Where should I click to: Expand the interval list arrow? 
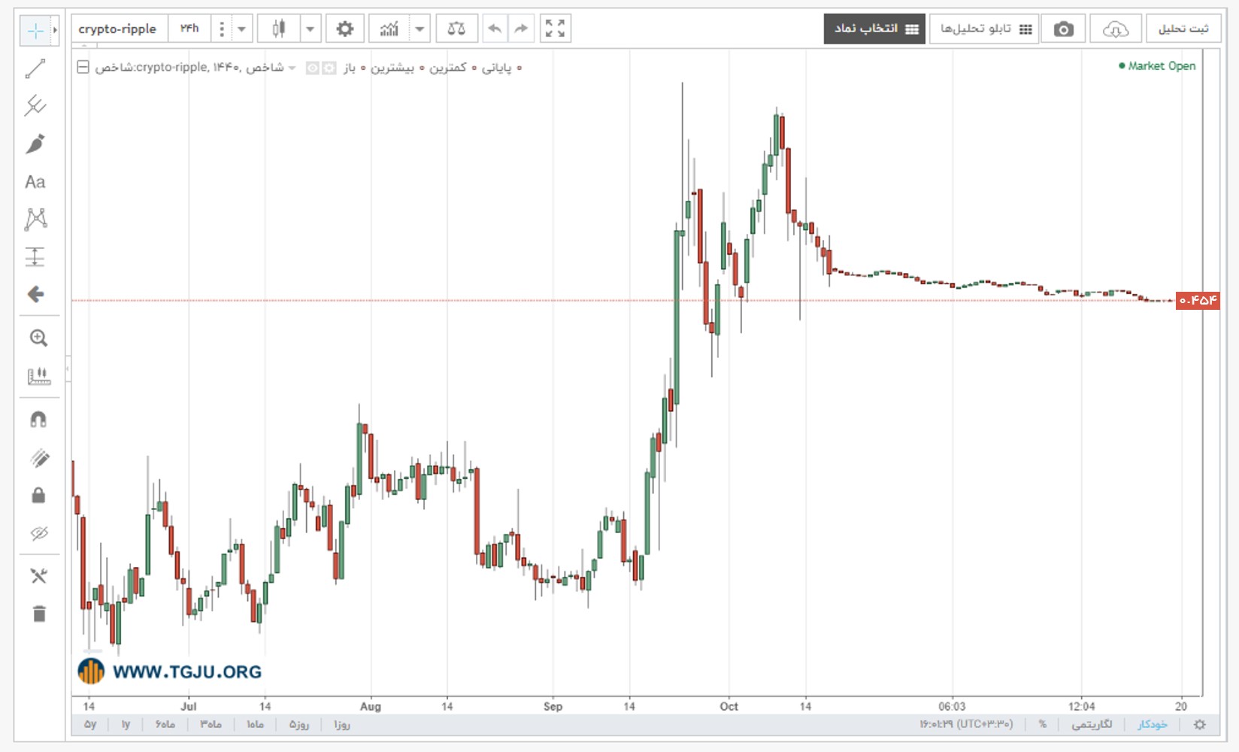(241, 29)
